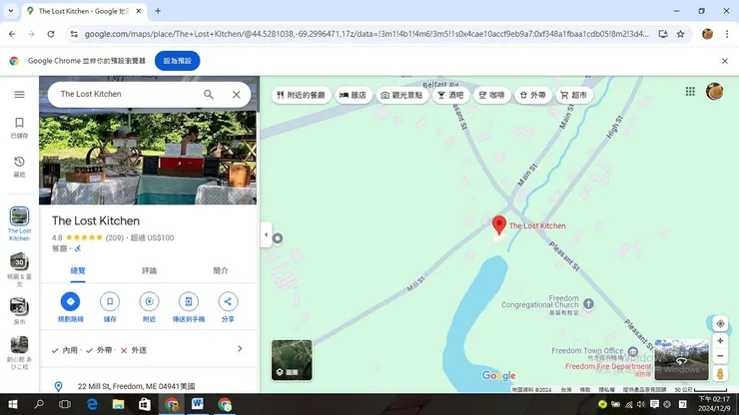
Task: Click the volume icon in the system tray
Action: click(641, 404)
